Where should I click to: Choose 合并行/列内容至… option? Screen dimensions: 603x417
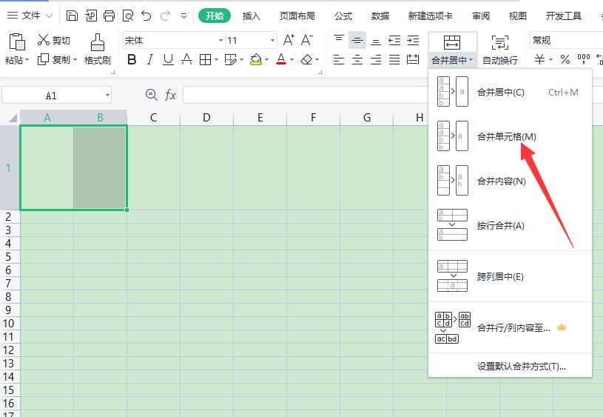coord(510,327)
